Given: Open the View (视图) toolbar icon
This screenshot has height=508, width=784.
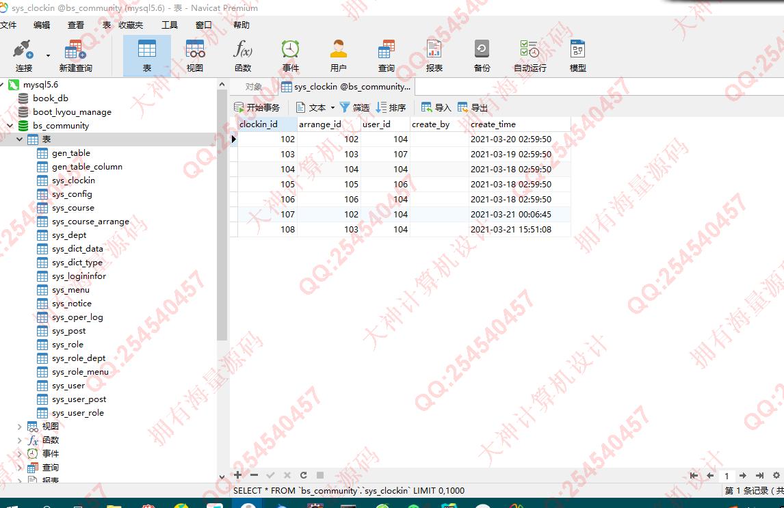Looking at the screenshot, I should pyautogui.click(x=194, y=56).
